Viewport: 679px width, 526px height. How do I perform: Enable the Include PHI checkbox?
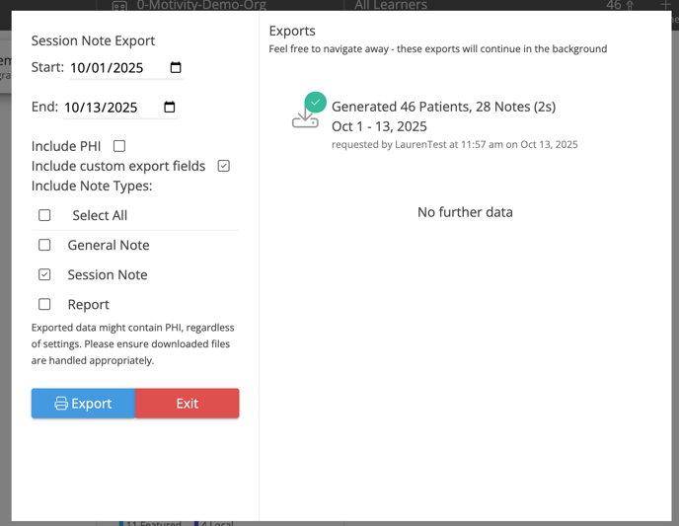tap(119, 146)
